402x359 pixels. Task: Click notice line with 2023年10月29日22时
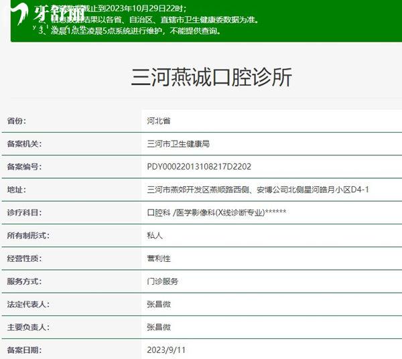113,9
